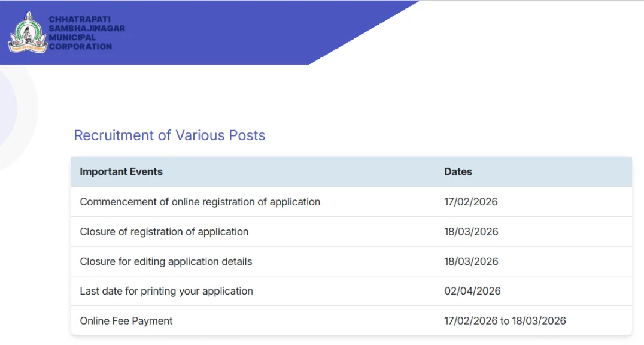This screenshot has width=644, height=345.
Task: Click the 17/02/2026 commencement date cell
Action: tap(470, 202)
